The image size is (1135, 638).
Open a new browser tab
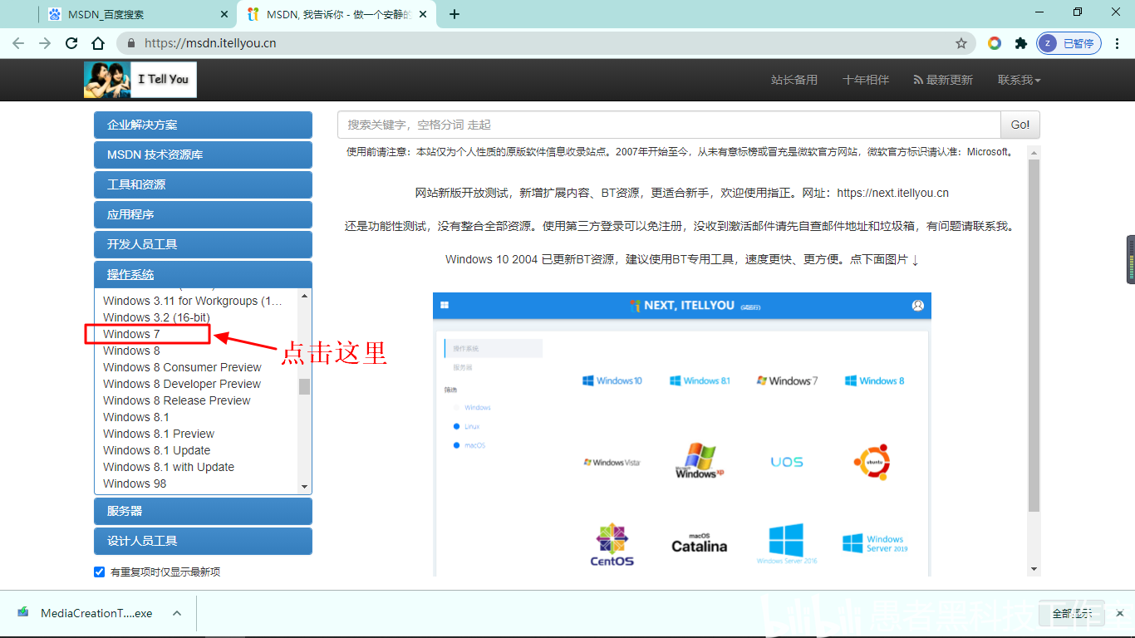pyautogui.click(x=454, y=14)
